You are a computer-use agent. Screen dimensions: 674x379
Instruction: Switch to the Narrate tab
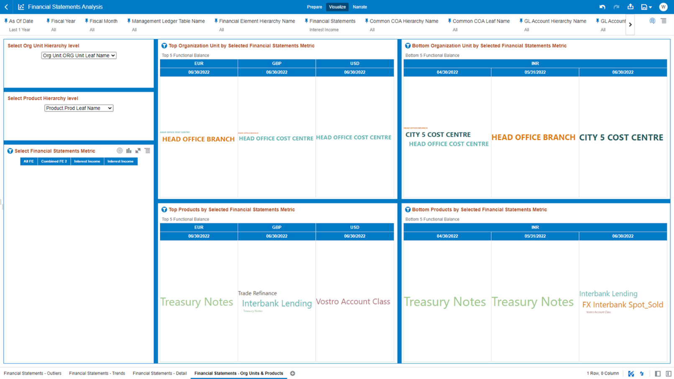click(360, 7)
